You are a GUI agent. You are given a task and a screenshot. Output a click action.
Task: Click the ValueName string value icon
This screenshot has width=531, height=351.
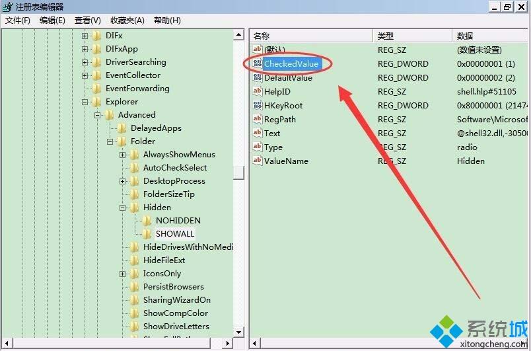tap(258, 161)
